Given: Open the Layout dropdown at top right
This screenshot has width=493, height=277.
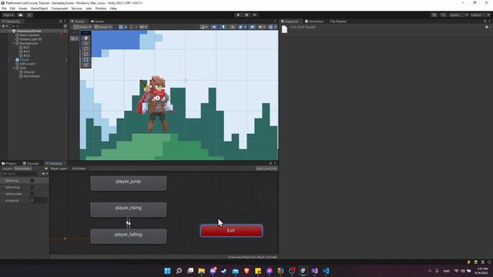Looking at the screenshot, I should coord(480,15).
